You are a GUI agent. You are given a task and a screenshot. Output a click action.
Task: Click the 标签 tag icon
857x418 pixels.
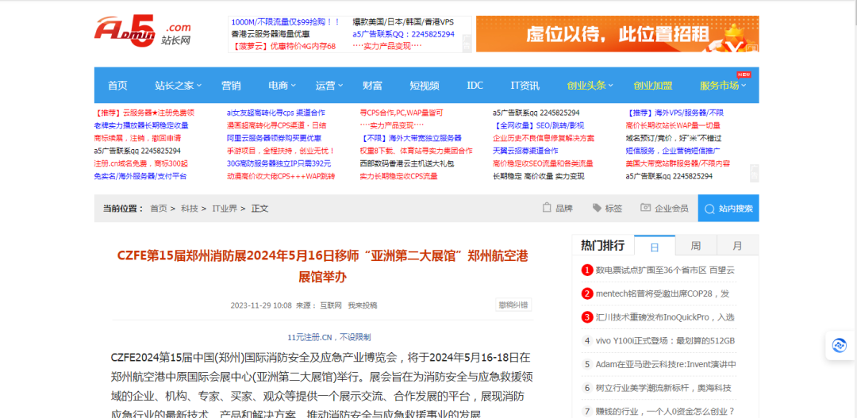(597, 208)
